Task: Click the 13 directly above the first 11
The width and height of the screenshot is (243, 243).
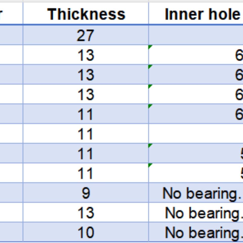Action: [86, 94]
